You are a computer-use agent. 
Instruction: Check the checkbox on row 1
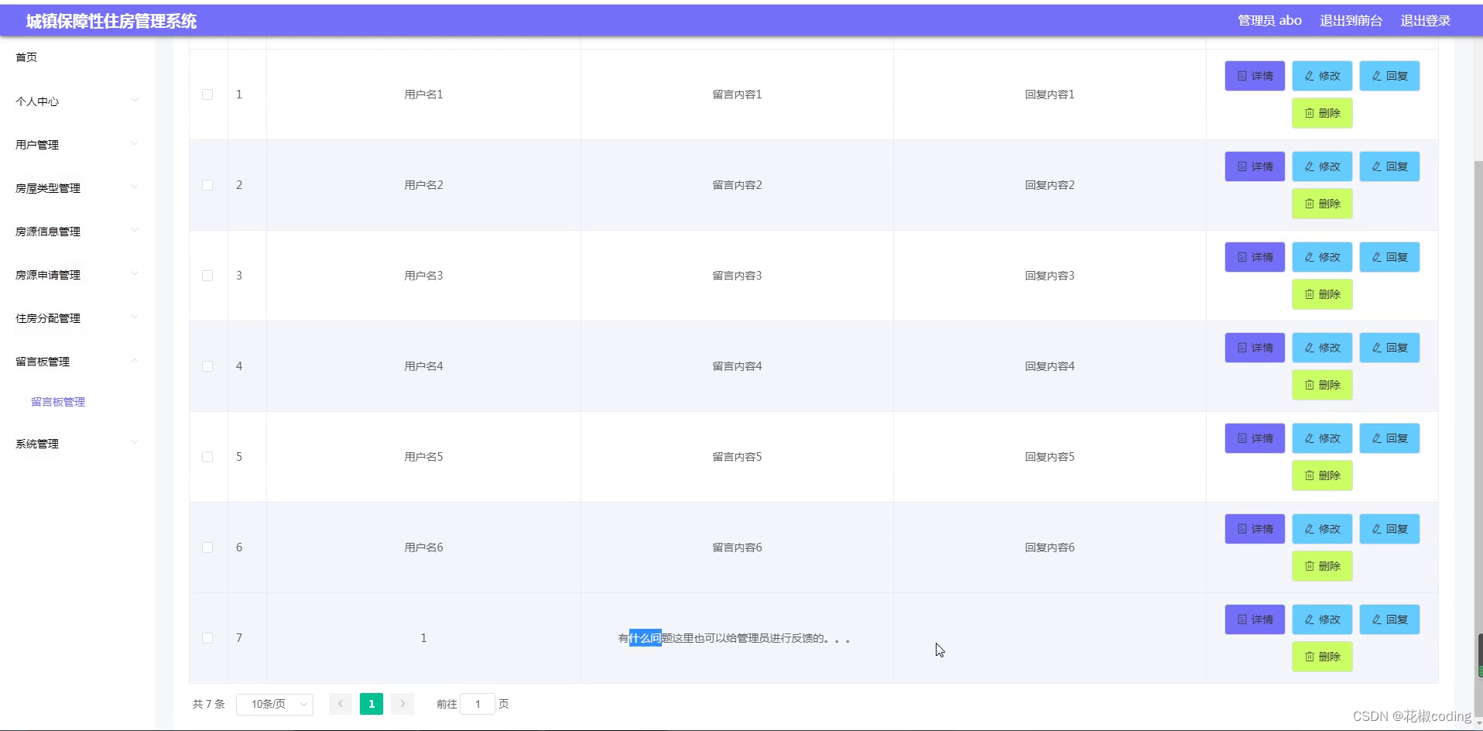click(x=207, y=94)
